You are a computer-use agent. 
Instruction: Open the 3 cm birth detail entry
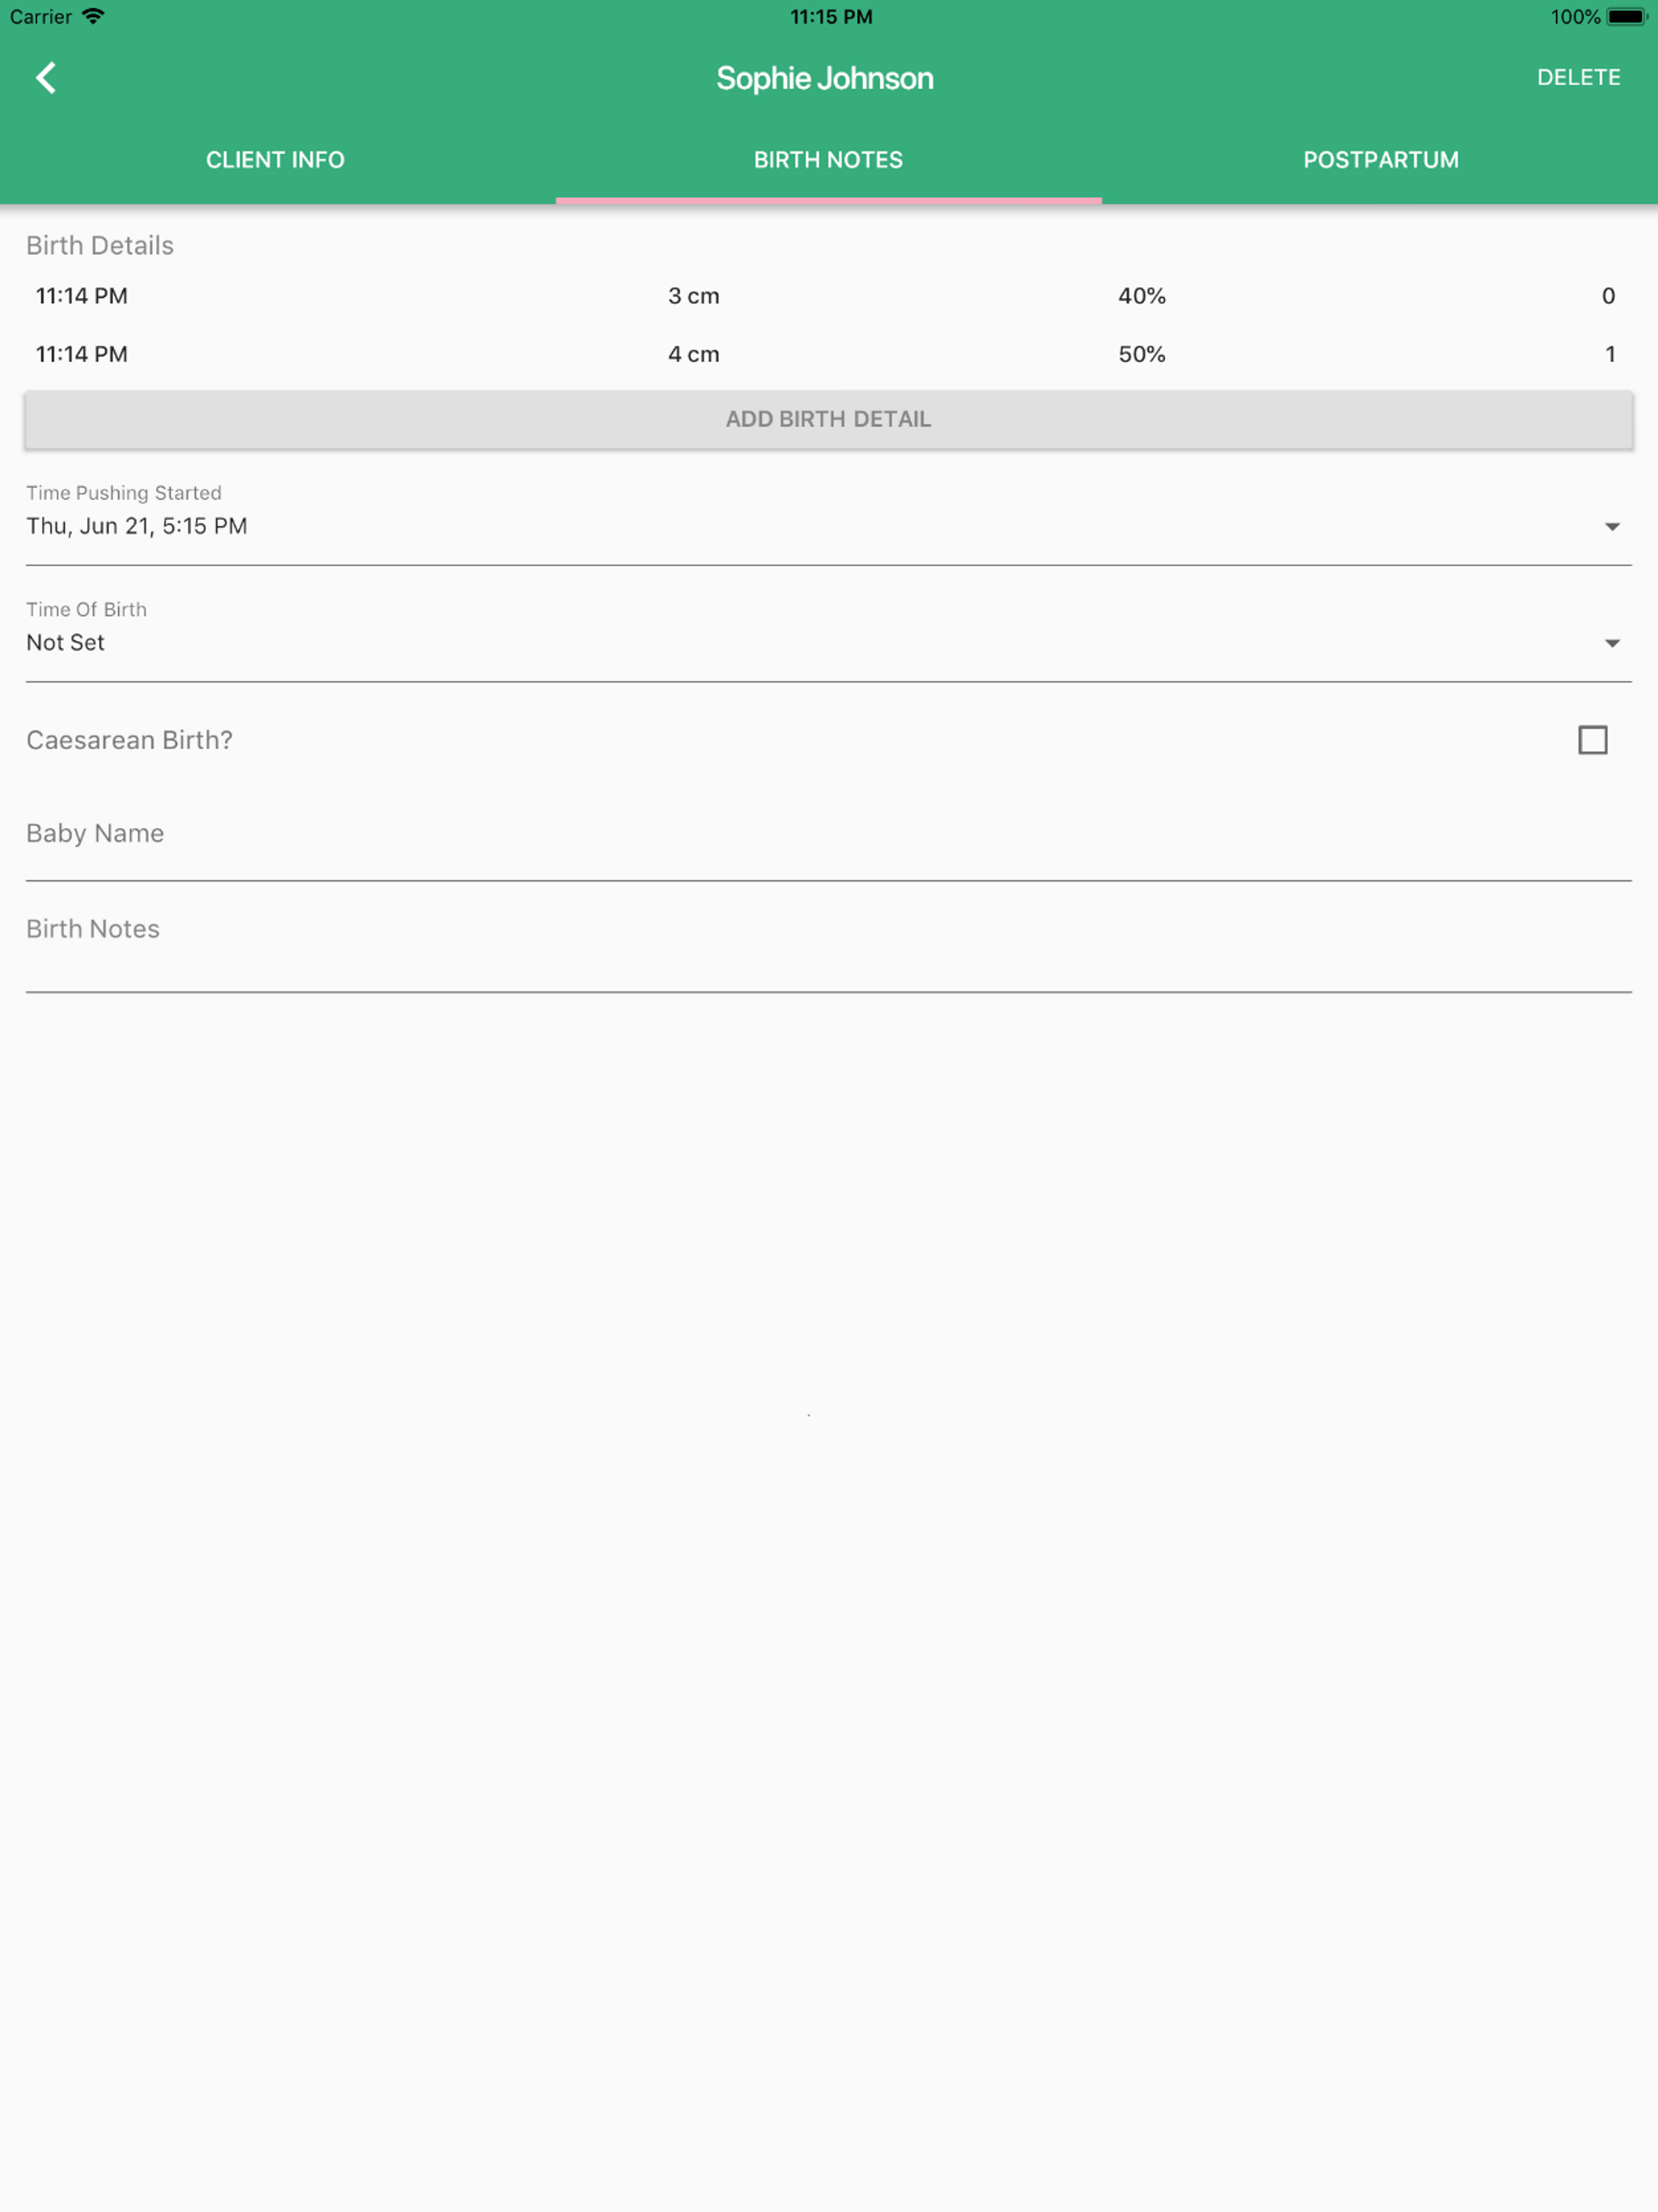[x=694, y=296]
